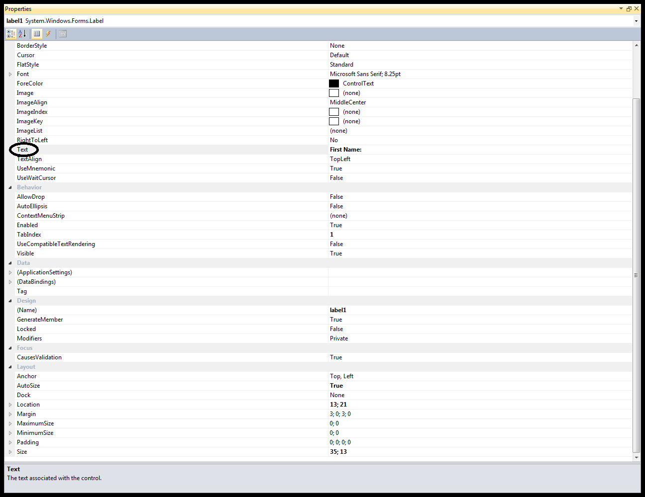Click the 'Top, Left' Anchor value
Viewport: 645px width, 497px height.
coord(341,376)
